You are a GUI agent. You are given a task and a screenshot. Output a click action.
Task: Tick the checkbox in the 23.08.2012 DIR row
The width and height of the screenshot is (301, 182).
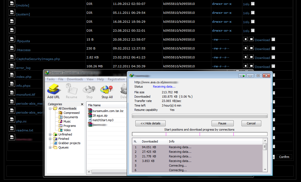tap(253, 30)
